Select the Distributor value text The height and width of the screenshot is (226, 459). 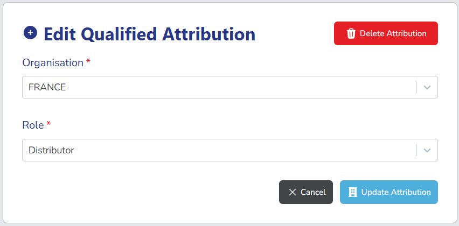51,151
